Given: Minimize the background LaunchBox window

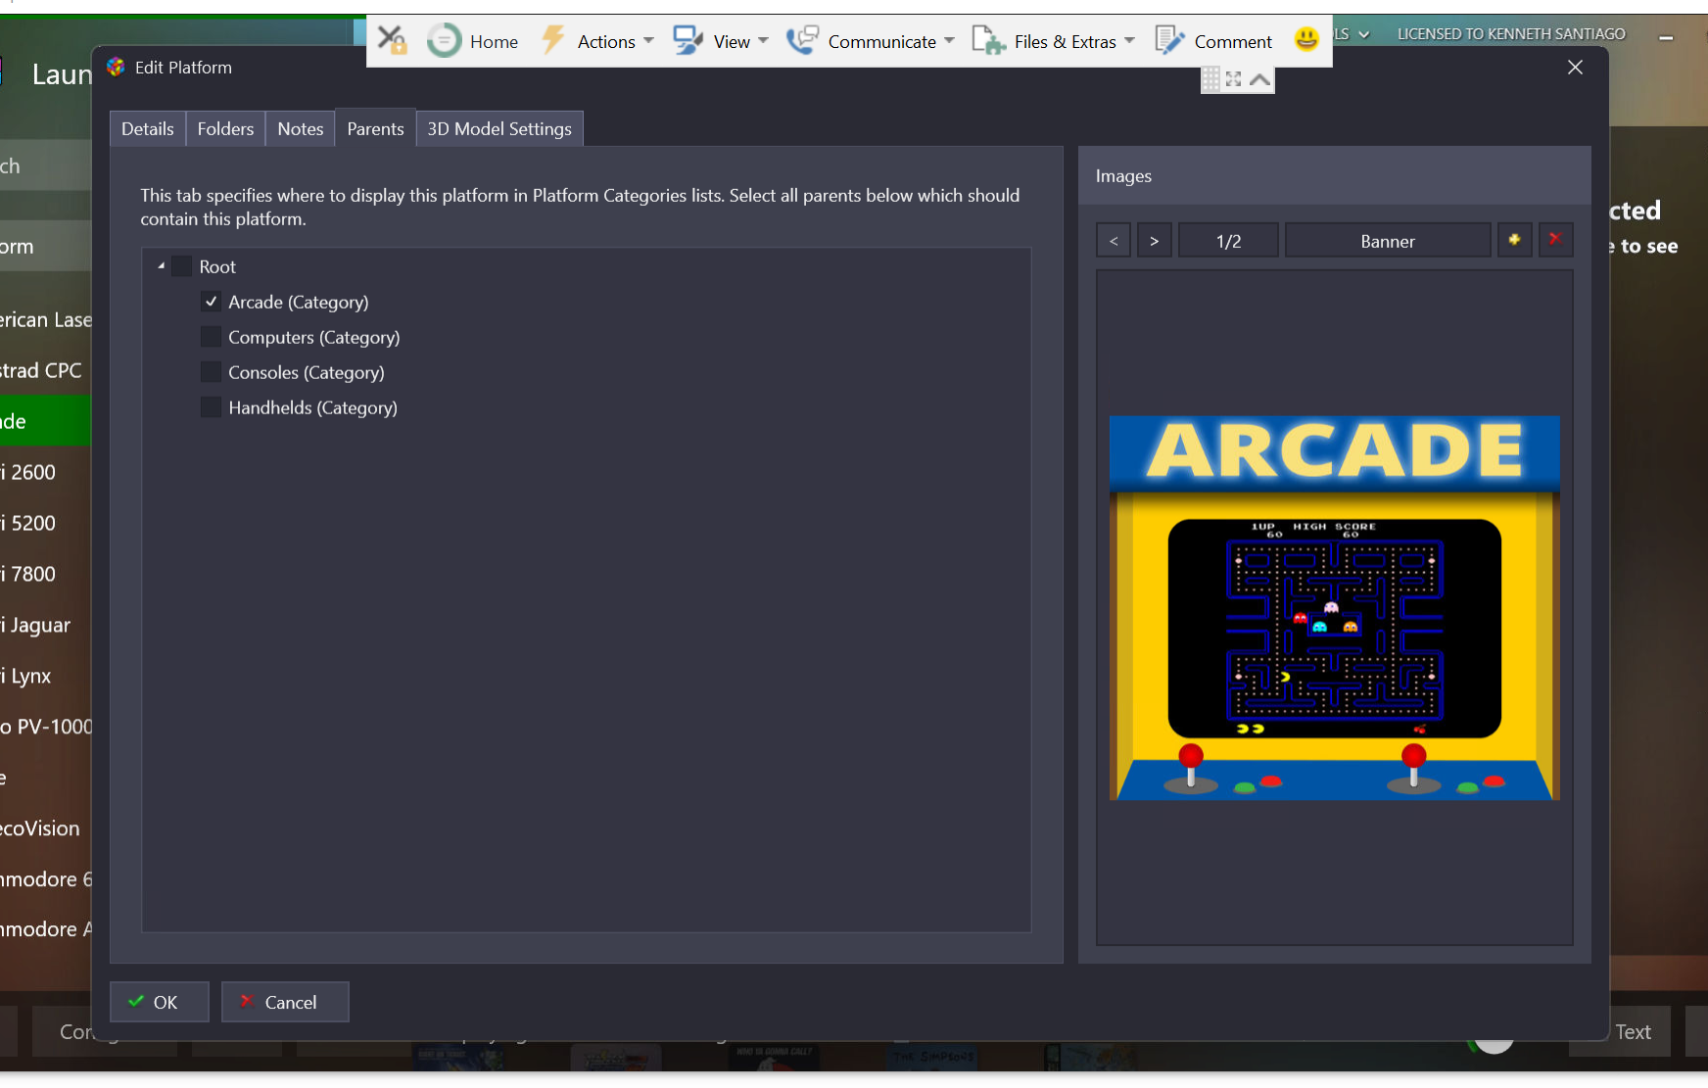Looking at the screenshot, I should tap(1666, 36).
